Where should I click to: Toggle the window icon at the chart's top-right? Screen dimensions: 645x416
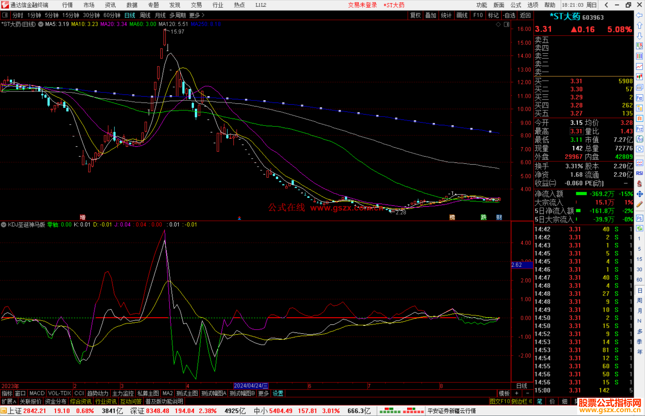[x=506, y=24]
